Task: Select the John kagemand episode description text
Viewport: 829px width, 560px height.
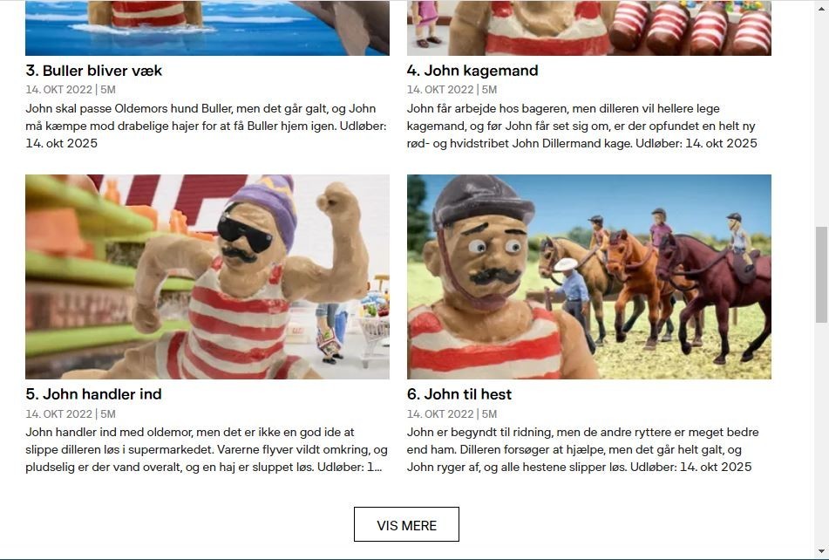Action: pyautogui.click(x=582, y=126)
